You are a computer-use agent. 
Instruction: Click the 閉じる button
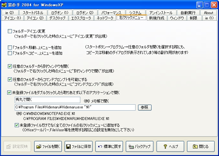[201, 147]
